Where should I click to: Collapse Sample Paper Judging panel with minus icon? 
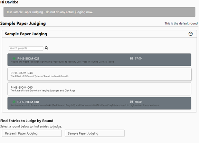(190, 34)
